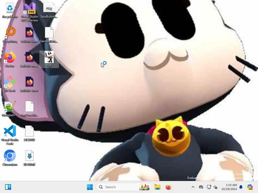Select the SansBullshi font file with Abg preview
Screen dimensions: 258x193
click(x=49, y=11)
